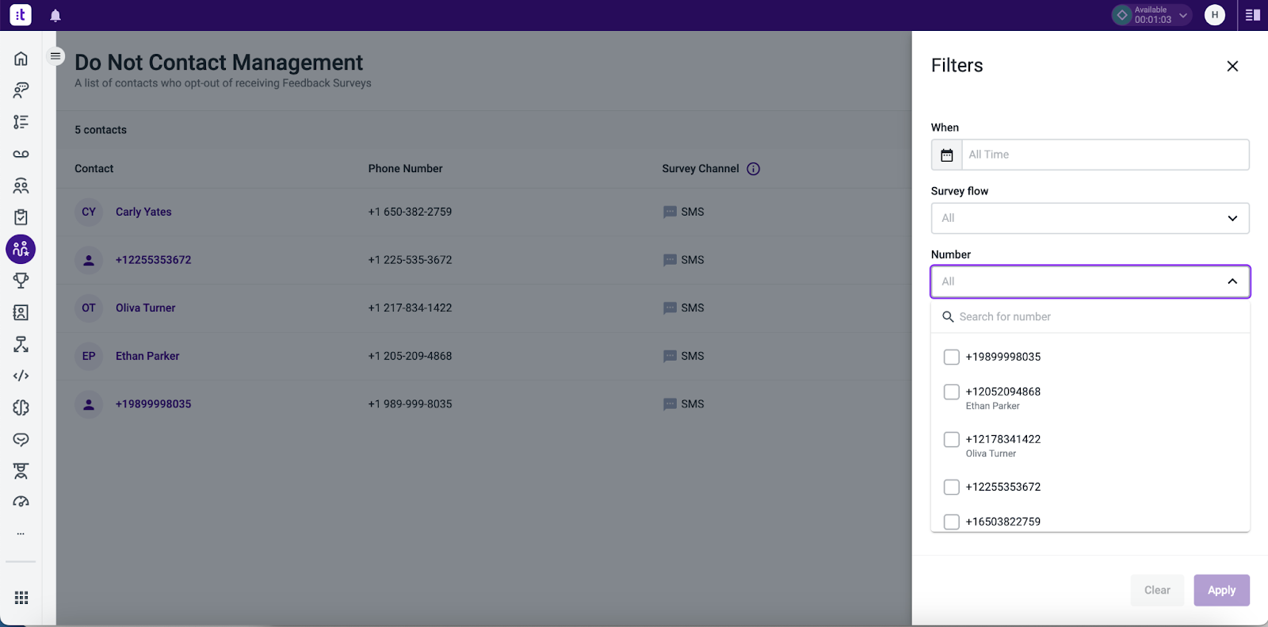Open the flow routing icon in sidebar
The width and height of the screenshot is (1268, 627).
coord(21,344)
